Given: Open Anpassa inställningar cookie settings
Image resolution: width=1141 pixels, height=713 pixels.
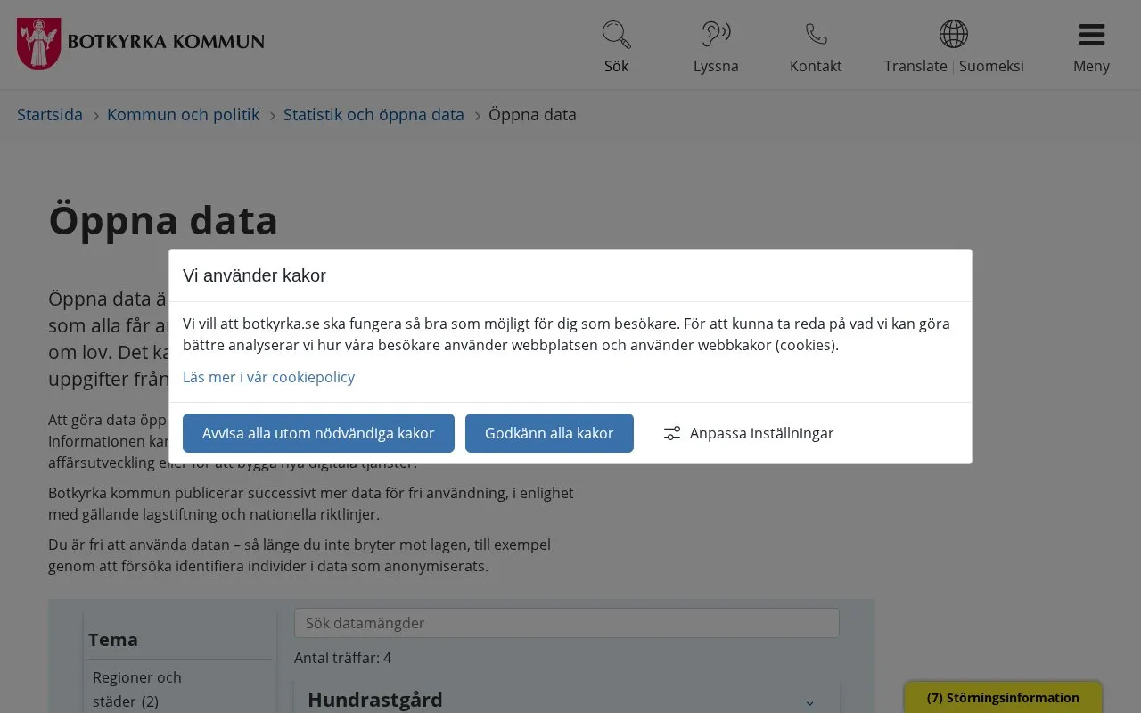Looking at the screenshot, I should point(749,433).
